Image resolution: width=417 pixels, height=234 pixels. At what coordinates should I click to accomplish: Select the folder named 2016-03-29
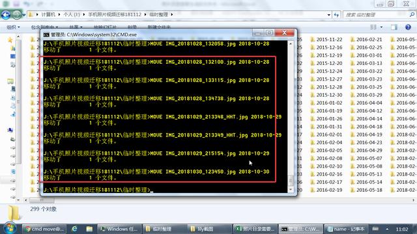(369, 95)
